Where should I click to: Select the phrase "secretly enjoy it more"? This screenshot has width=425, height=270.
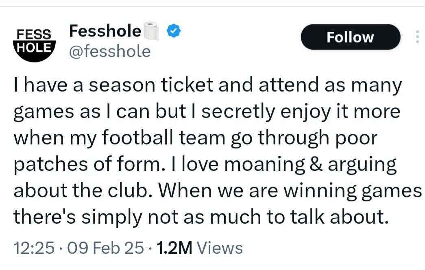click(301, 112)
